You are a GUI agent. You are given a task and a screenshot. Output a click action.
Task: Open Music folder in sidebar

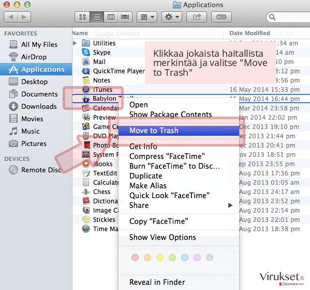(36, 131)
